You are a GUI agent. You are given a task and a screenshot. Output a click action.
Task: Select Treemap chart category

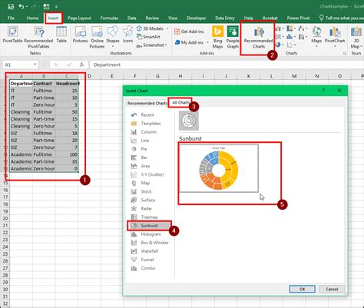[x=150, y=217]
